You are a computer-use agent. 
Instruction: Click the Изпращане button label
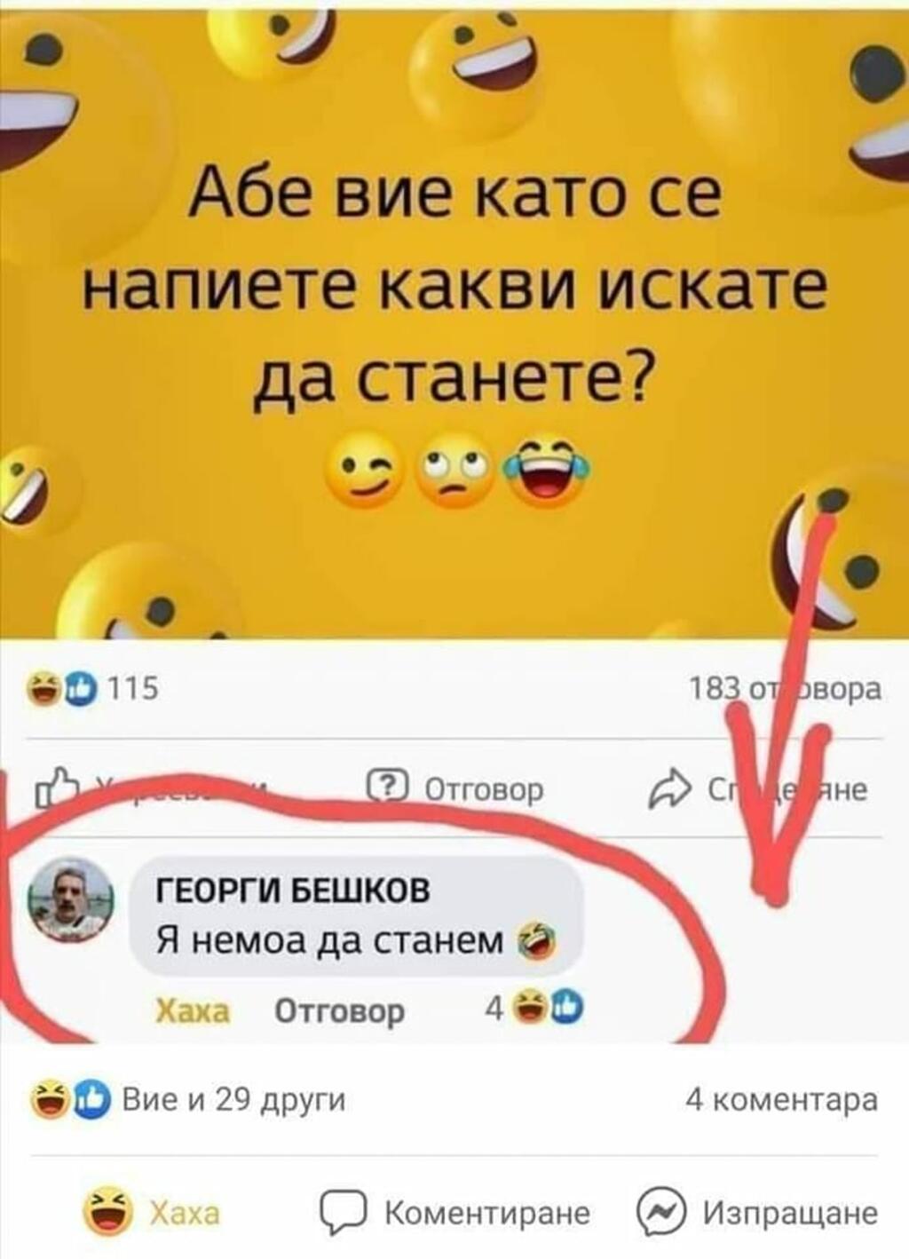coord(790,1213)
